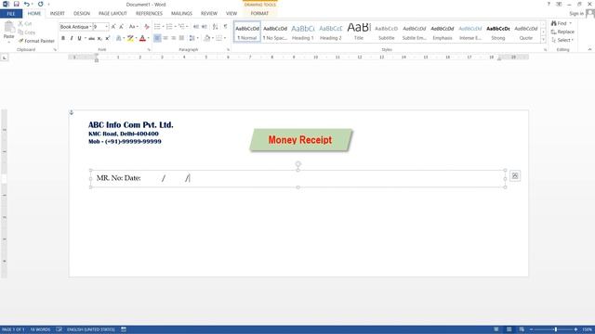
Task: Open the Paragraph dialog launcher
Action: pos(228,49)
